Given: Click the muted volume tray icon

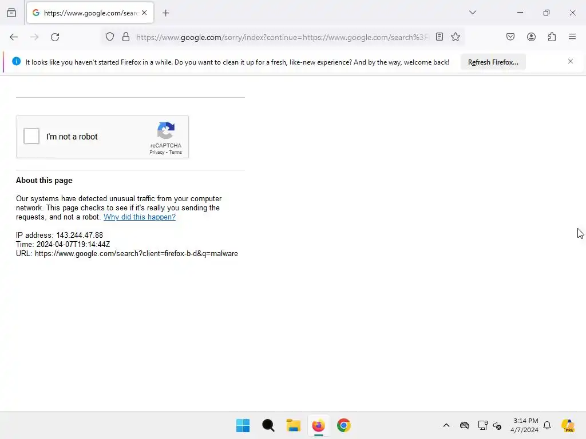Looking at the screenshot, I should coord(497,425).
